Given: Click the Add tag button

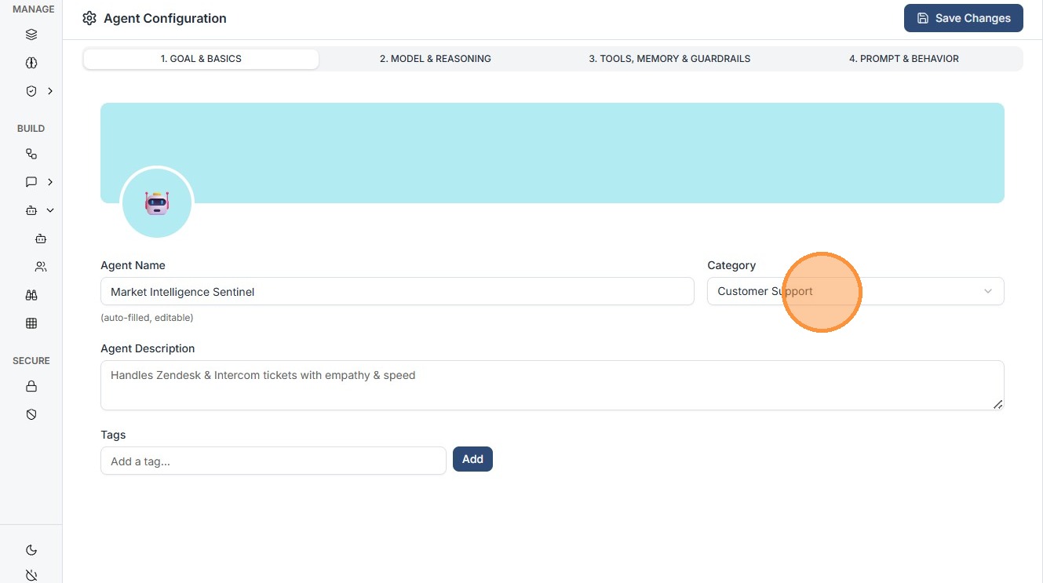Looking at the screenshot, I should (x=472, y=459).
